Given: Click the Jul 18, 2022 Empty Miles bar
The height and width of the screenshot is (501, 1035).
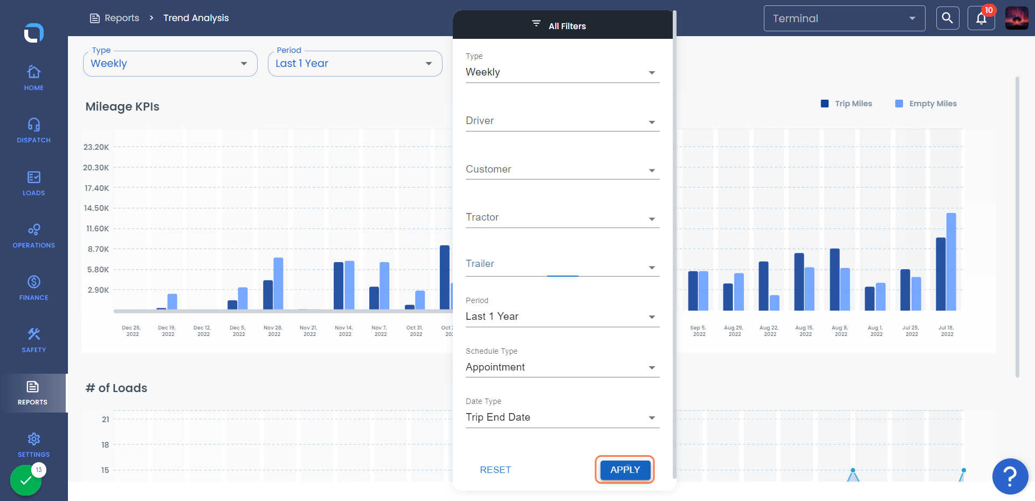Looking at the screenshot, I should tap(951, 262).
